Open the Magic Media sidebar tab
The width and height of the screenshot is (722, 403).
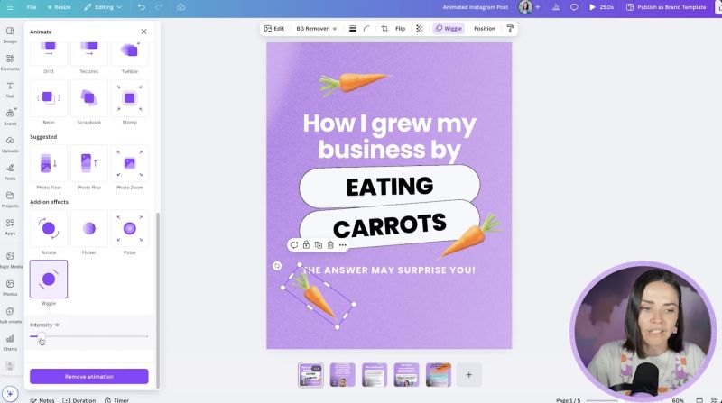coord(10,260)
